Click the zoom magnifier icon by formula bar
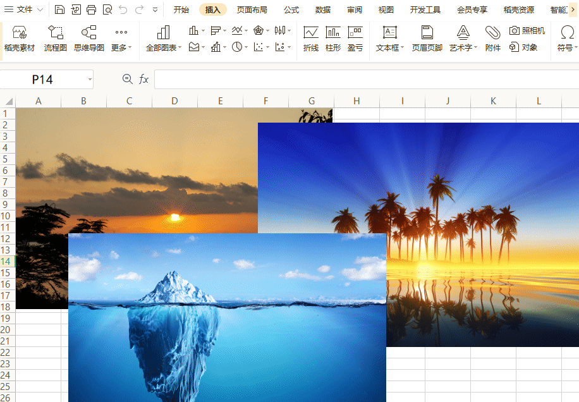Viewport: 579px width, 402px height. (x=128, y=79)
